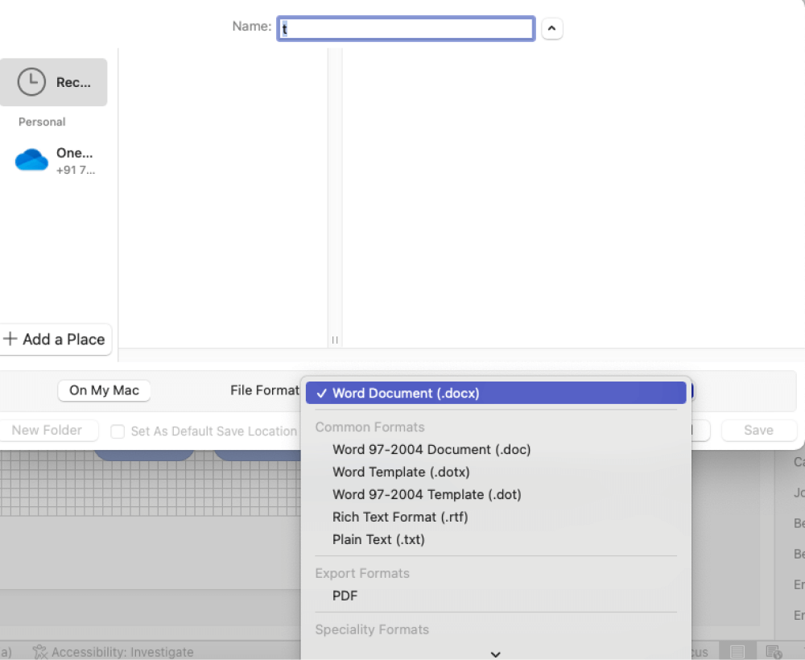The height and width of the screenshot is (660, 805).
Task: Select PDF export format
Action: [x=345, y=596]
